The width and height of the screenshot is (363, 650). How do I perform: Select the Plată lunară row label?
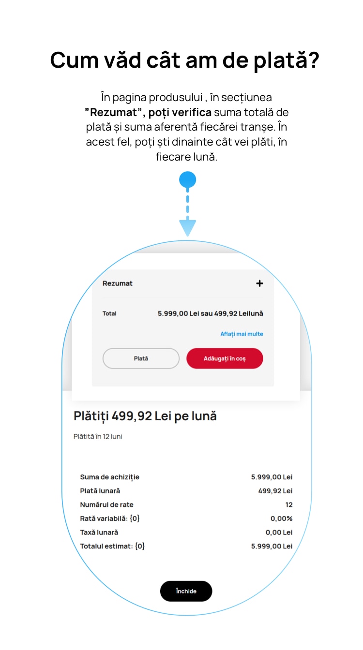(100, 491)
